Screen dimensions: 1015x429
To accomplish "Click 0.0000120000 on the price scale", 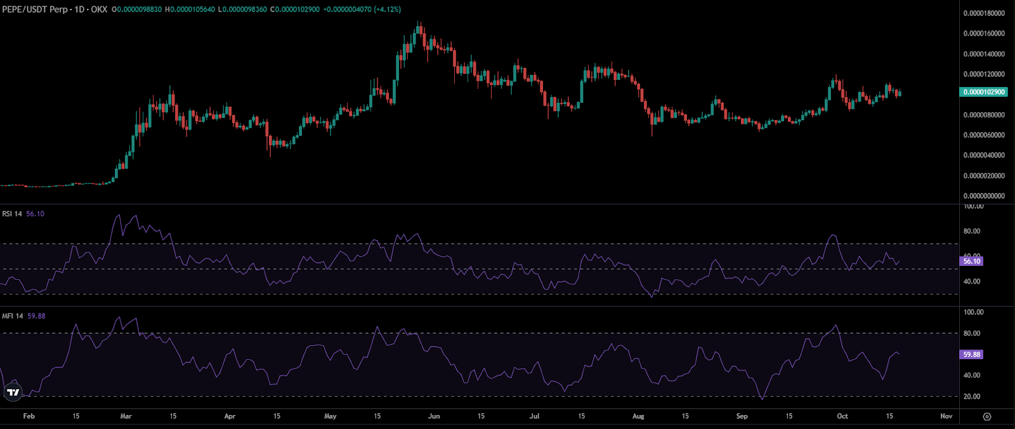I will (x=984, y=74).
